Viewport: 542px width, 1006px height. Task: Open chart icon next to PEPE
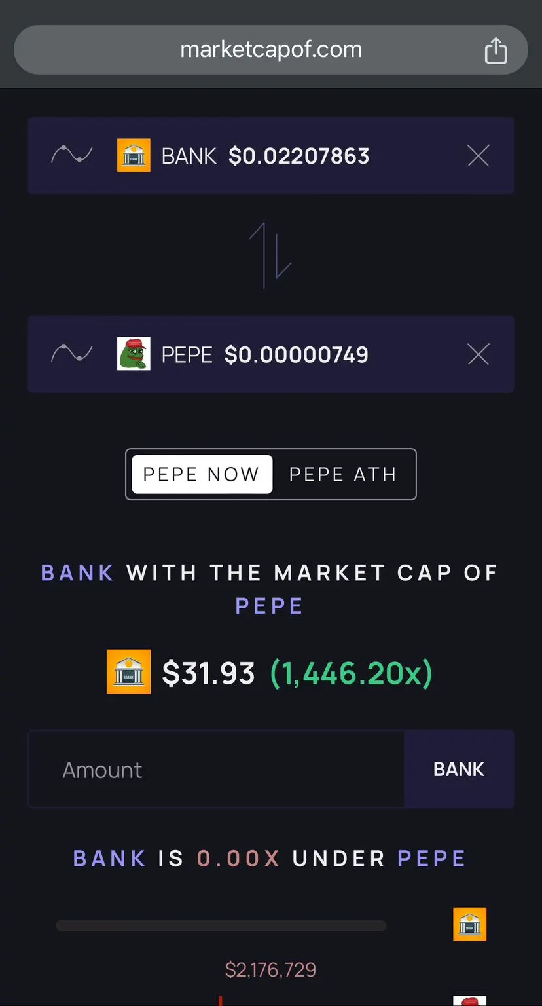(x=71, y=354)
